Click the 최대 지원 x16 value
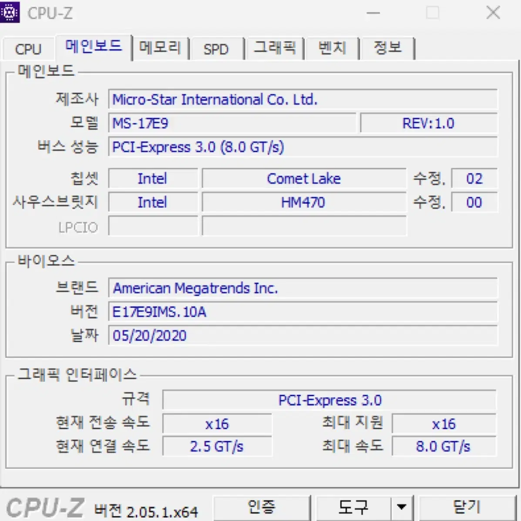 point(444,424)
